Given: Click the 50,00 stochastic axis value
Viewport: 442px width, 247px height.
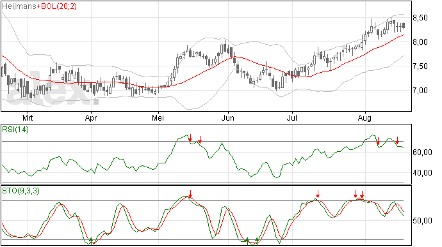Looking at the screenshot, I should click(422, 221).
